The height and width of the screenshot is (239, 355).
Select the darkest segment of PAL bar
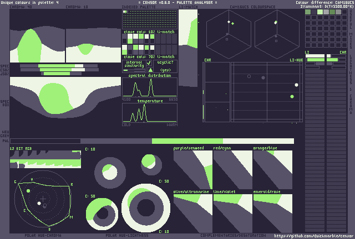coord(45,141)
